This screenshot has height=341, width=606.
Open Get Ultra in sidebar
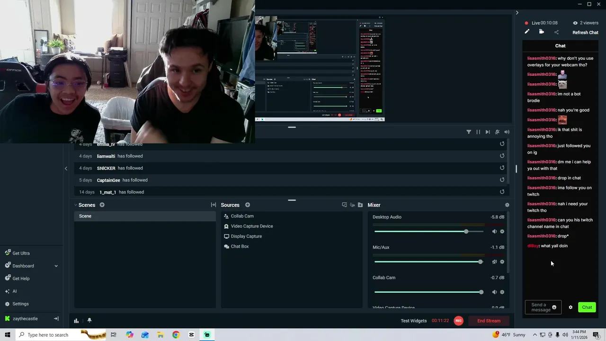pyautogui.click(x=21, y=253)
